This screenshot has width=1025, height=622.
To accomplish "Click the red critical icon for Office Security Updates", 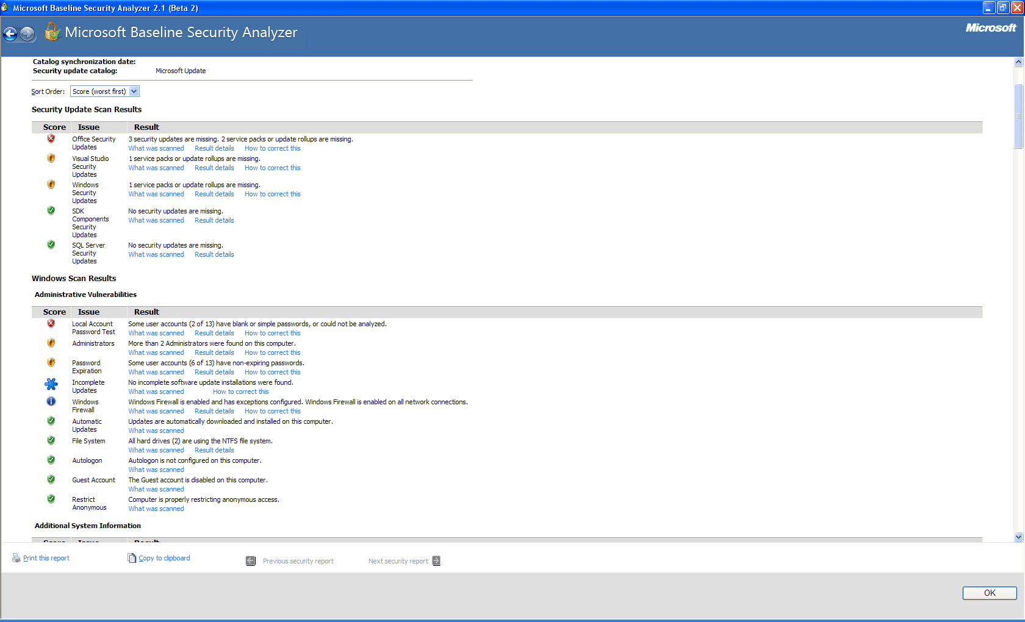I will click(x=51, y=139).
